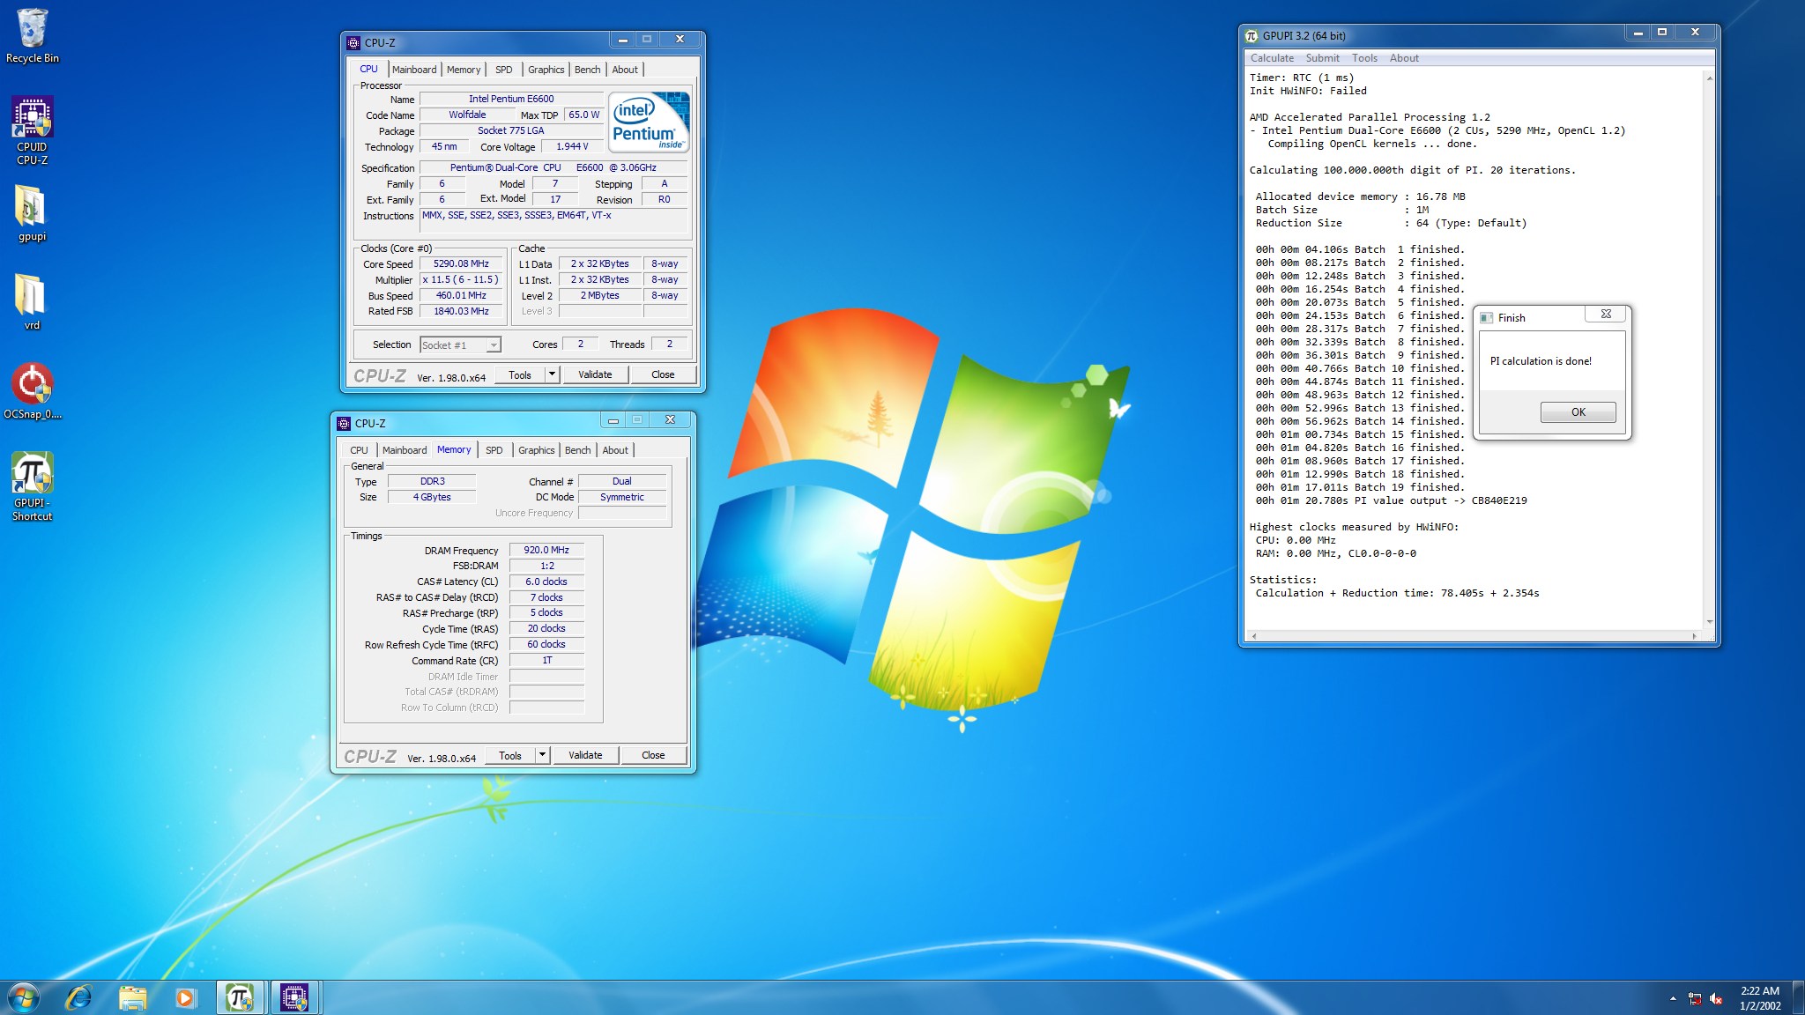The height and width of the screenshot is (1015, 1805).
Task: Click the Bus Speed value 460.01 MHz
Action: pos(461,295)
